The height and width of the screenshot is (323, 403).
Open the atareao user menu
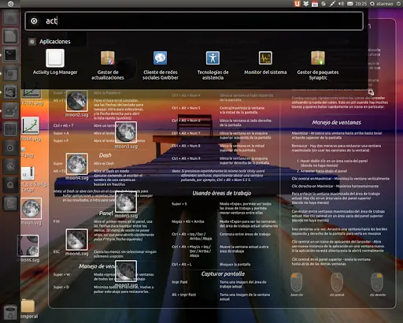381,4
